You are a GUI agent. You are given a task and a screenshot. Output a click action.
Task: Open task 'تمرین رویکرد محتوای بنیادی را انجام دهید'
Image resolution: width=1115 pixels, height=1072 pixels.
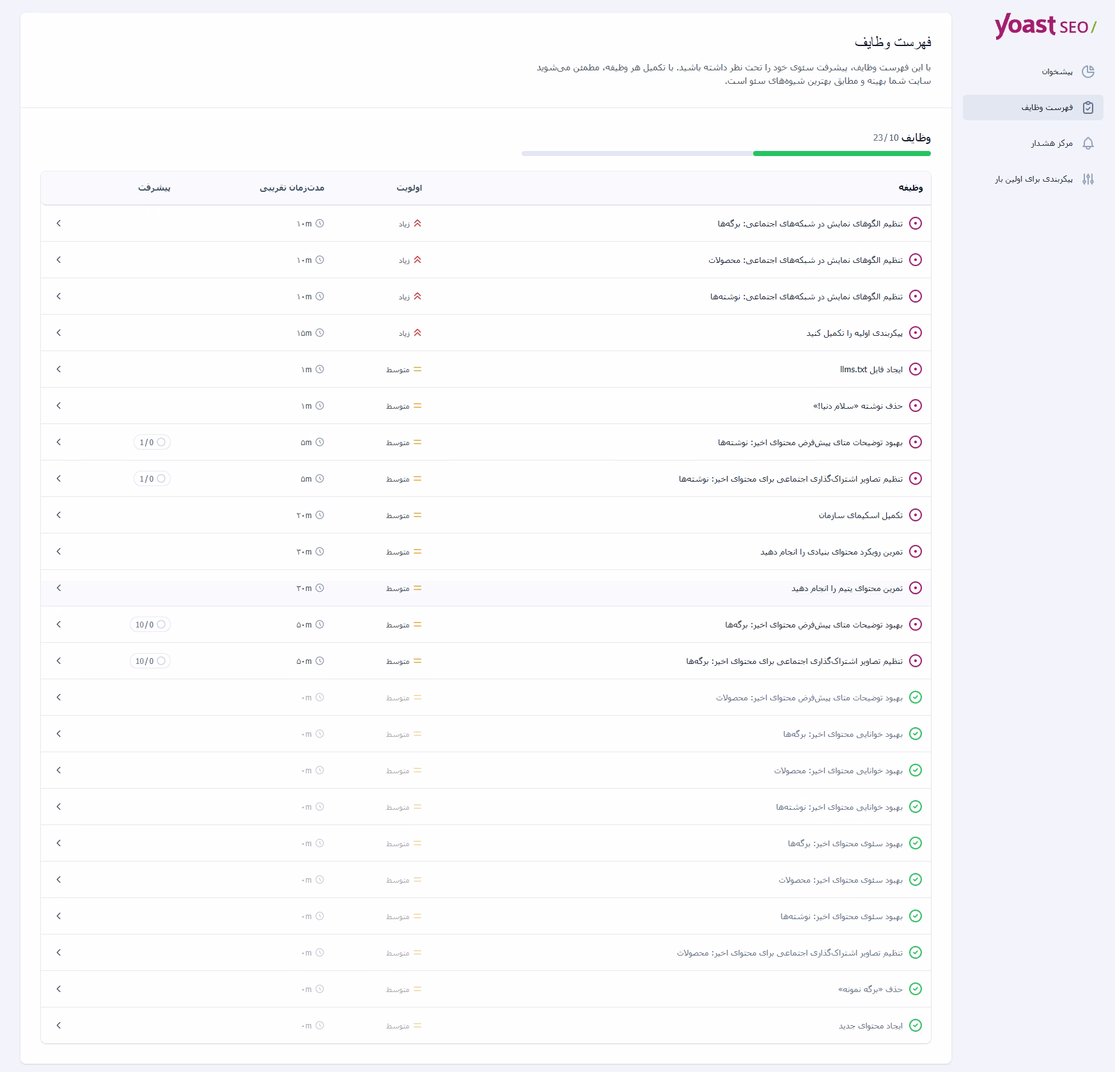[x=831, y=551]
